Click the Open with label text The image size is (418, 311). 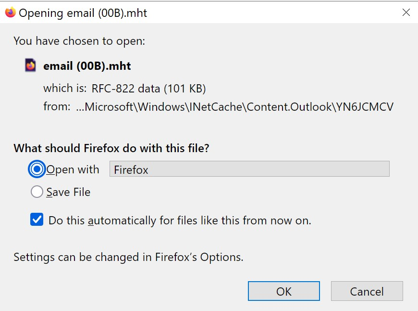click(x=73, y=169)
